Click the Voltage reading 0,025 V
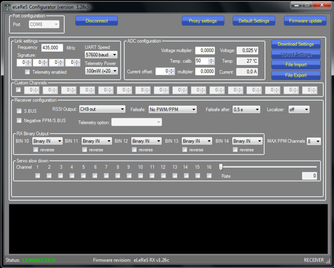The image size is (334, 268). click(x=248, y=51)
